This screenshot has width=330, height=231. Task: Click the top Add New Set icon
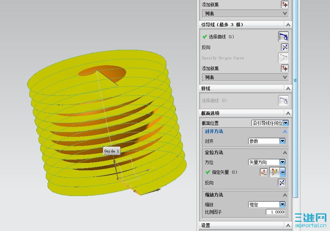(285, 5)
